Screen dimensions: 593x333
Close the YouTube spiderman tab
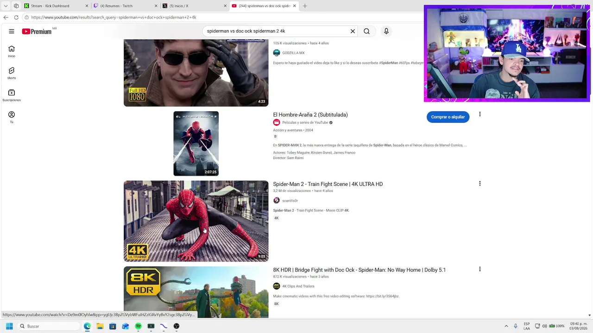pos(294,6)
